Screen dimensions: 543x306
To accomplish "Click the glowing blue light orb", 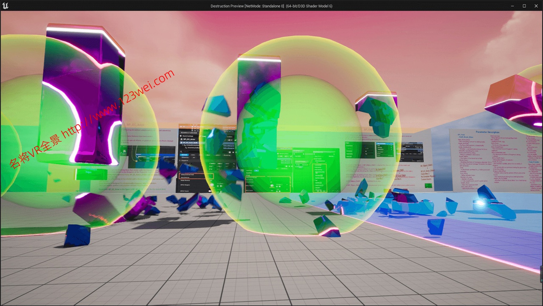I will (x=480, y=203).
